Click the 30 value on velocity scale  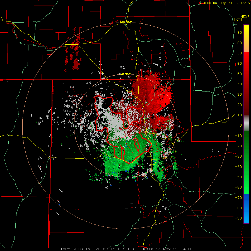point(240,95)
